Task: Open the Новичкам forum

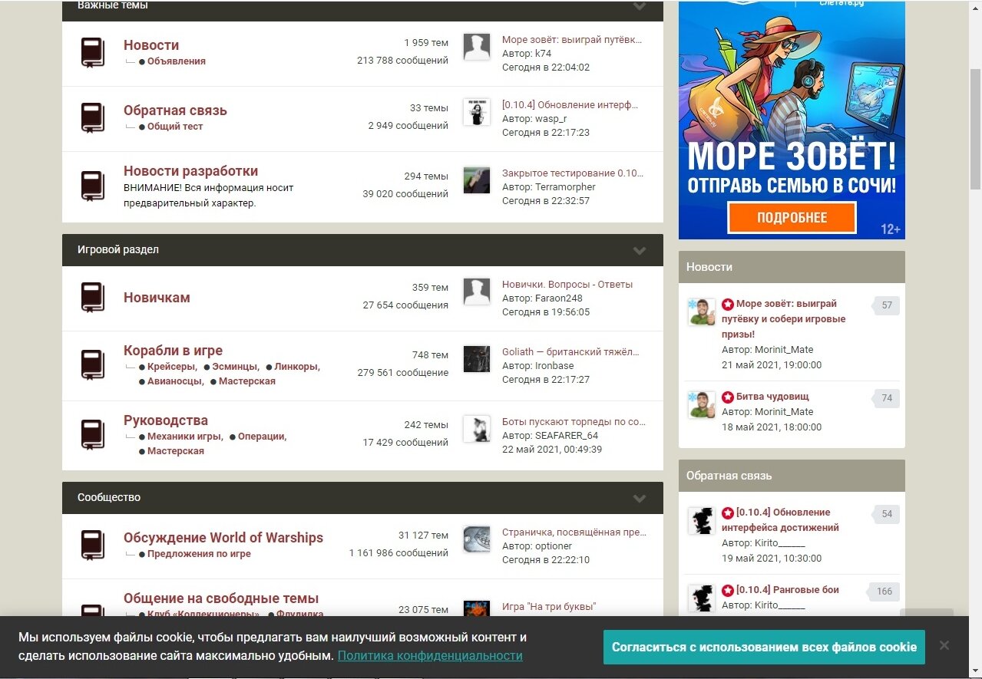Action: 157,298
